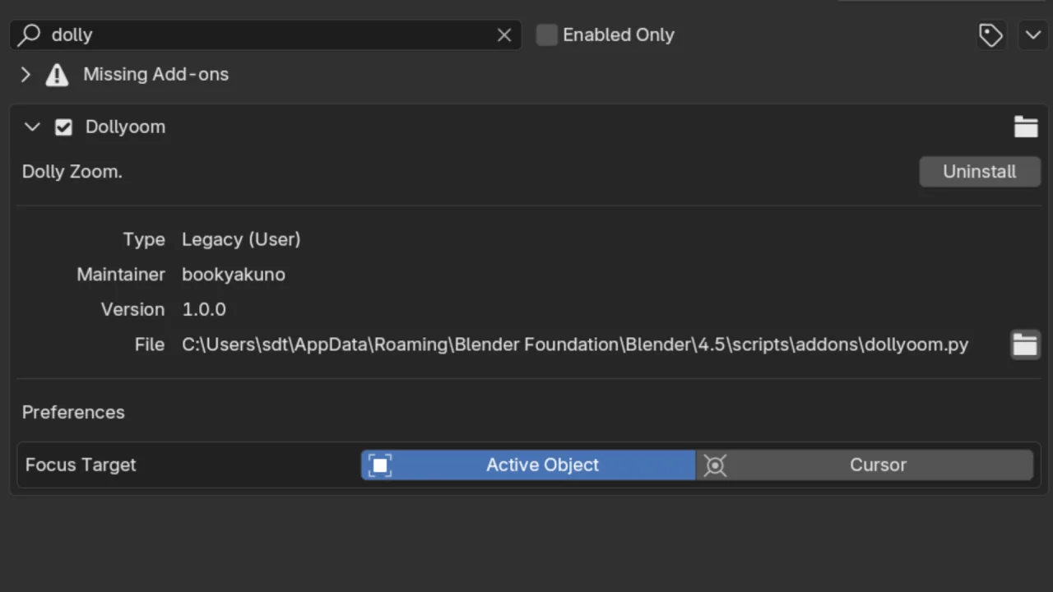This screenshot has width=1053, height=592.
Task: Select Active Object as Focus Target
Action: (x=541, y=465)
